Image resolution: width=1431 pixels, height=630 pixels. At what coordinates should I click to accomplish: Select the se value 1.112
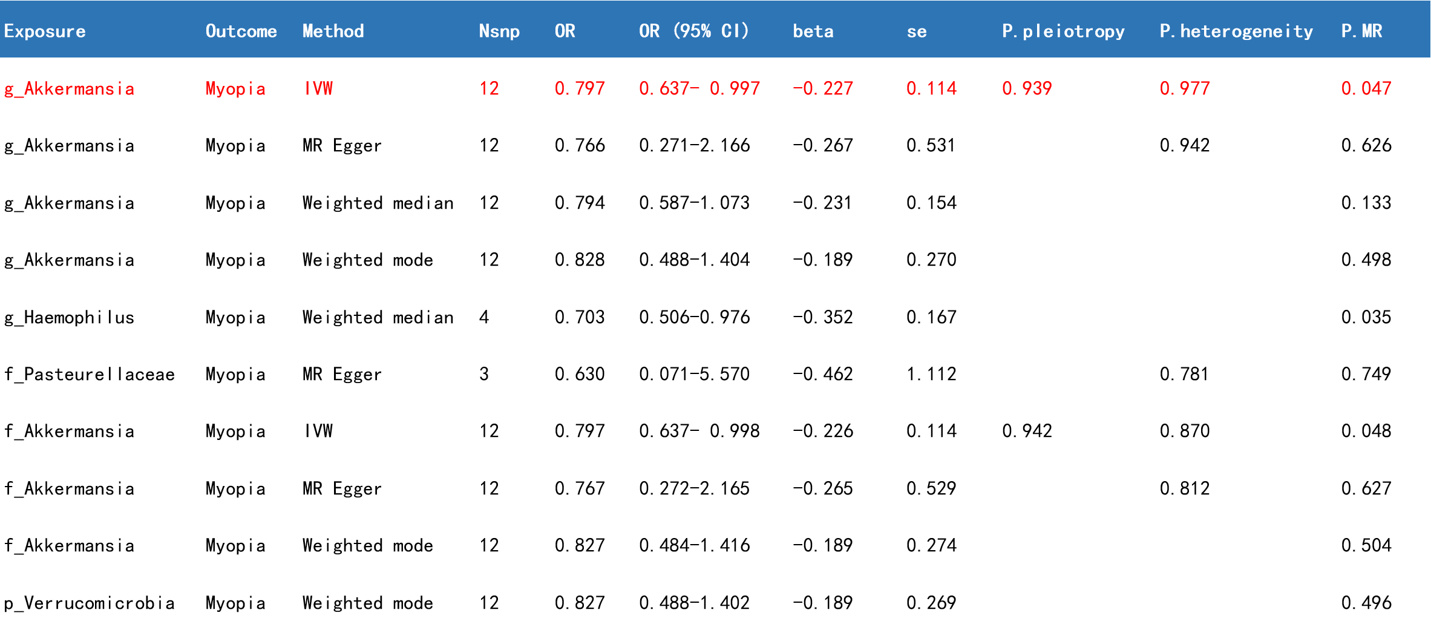click(x=931, y=375)
